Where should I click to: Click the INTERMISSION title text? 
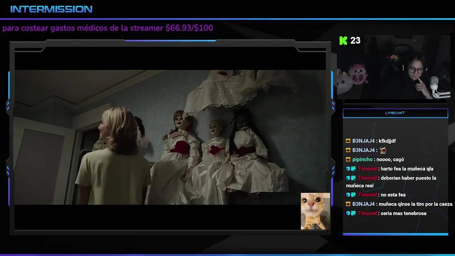point(51,9)
